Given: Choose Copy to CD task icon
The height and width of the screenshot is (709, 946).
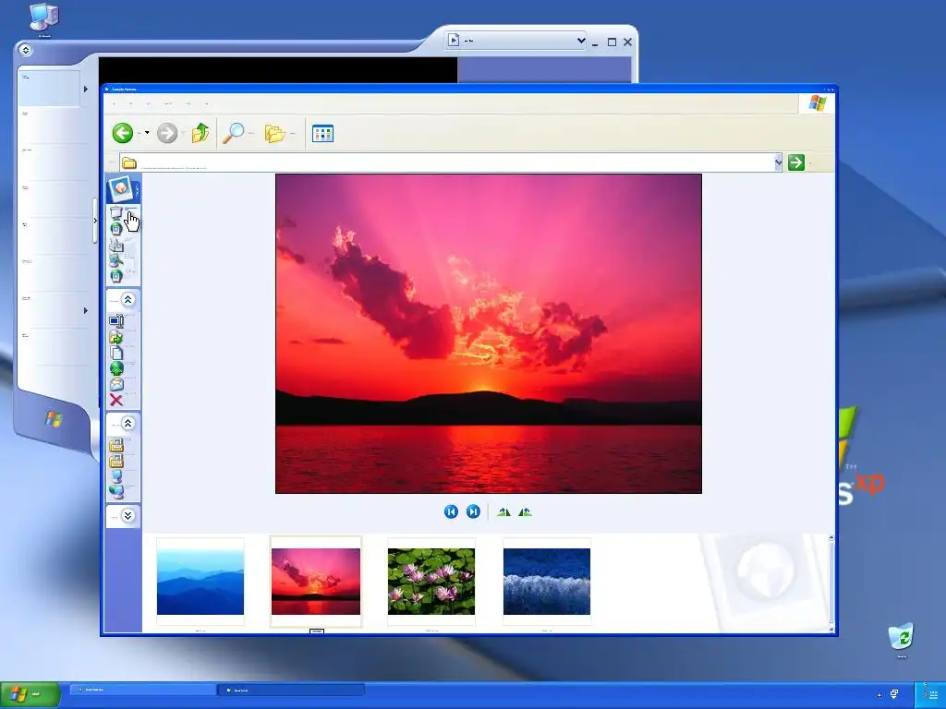Looking at the screenshot, I should 116,275.
